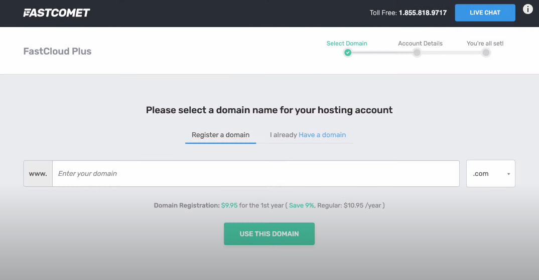Viewport: 539px width, 280px height.
Task: Click the Account Details step label
Action: tap(420, 43)
